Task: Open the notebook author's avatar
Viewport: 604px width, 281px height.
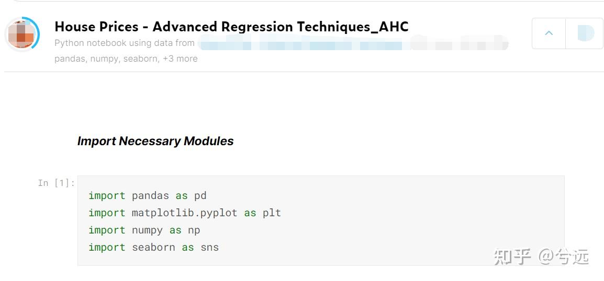Action: pos(22,34)
